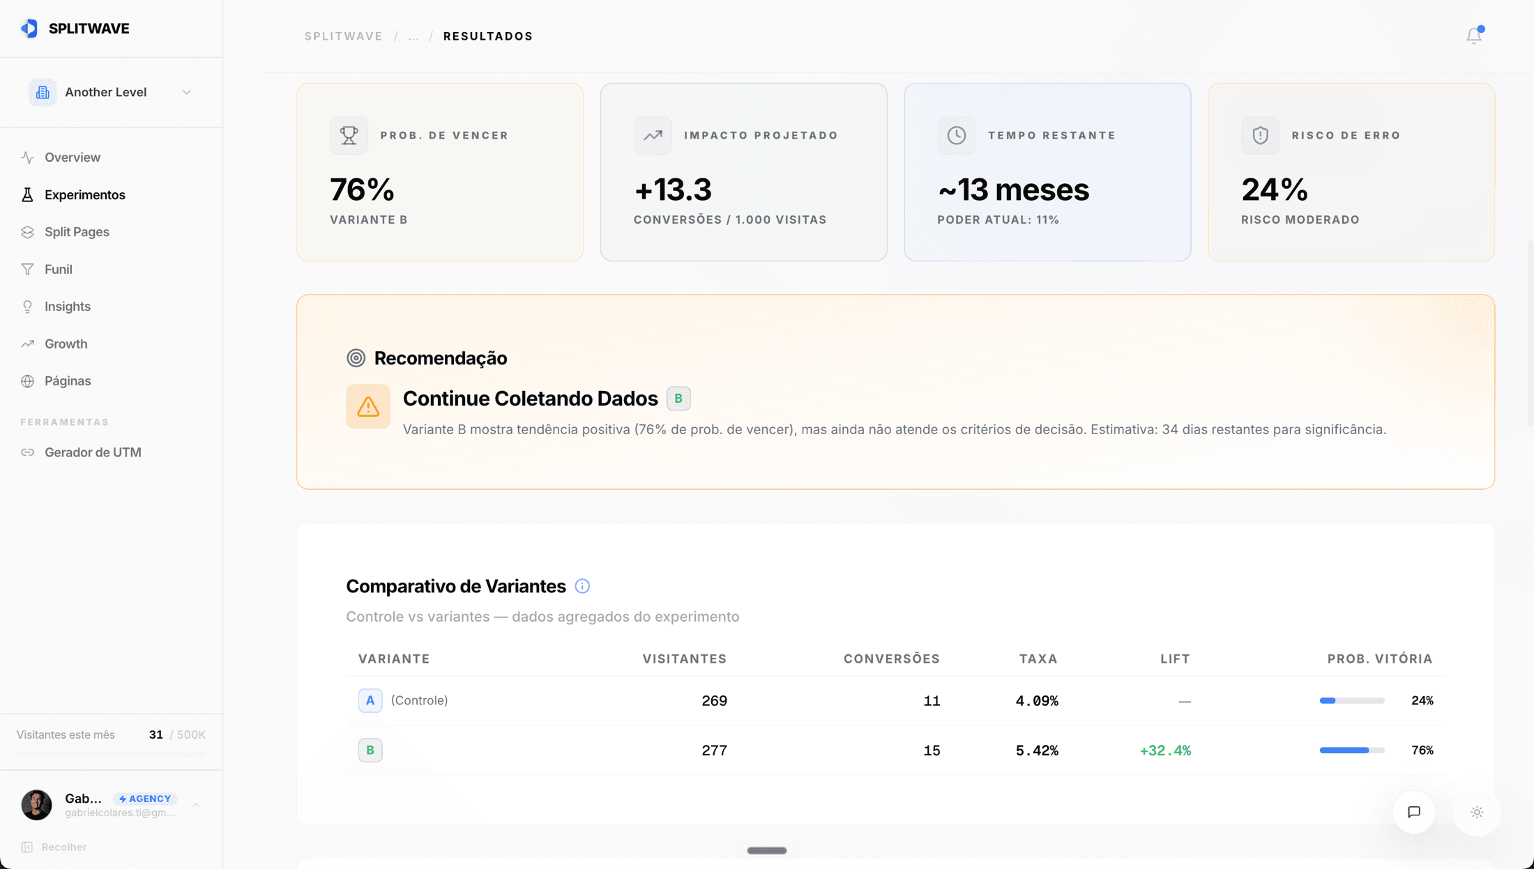Click the Another Level workspace building icon
The width and height of the screenshot is (1534, 869).
[43, 92]
